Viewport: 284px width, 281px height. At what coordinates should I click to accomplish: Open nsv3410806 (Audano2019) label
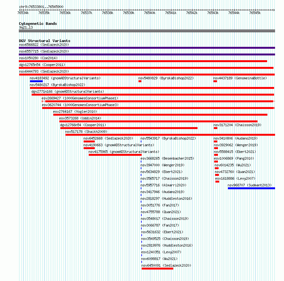(x=235, y=138)
